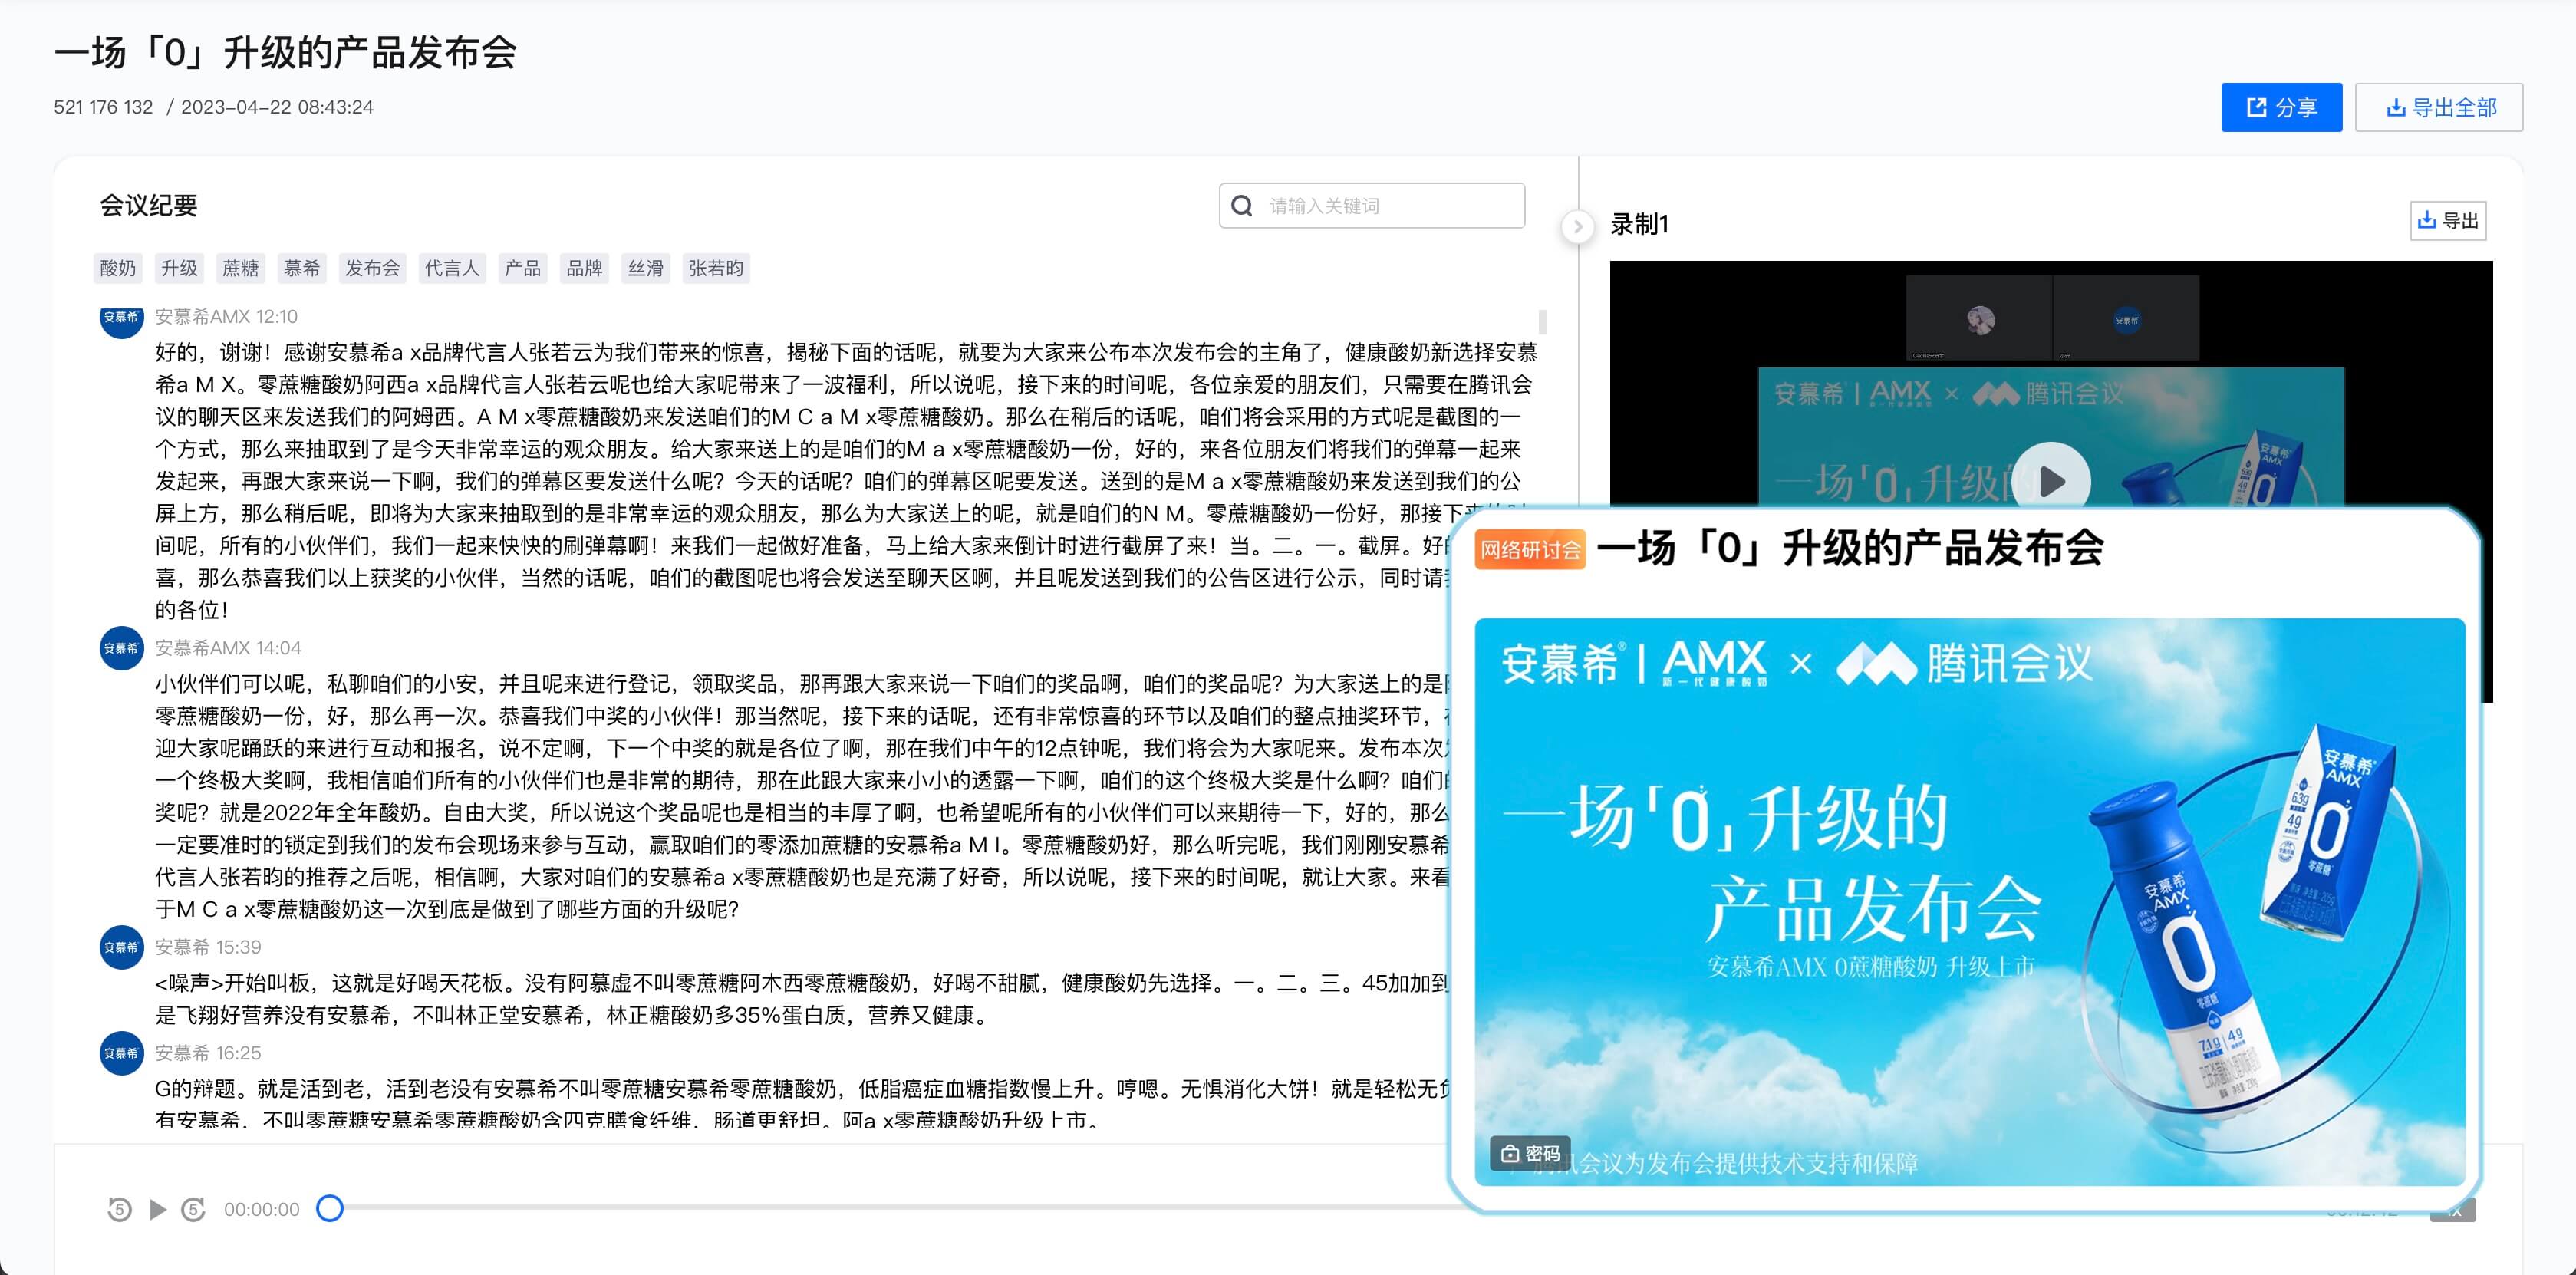Click the keyword search input field
This screenshot has width=2576, height=1275.
[1390, 206]
